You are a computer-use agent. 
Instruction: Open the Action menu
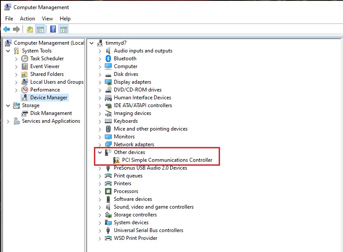pyautogui.click(x=27, y=19)
